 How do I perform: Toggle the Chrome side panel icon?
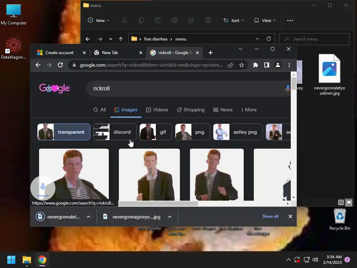click(x=267, y=65)
